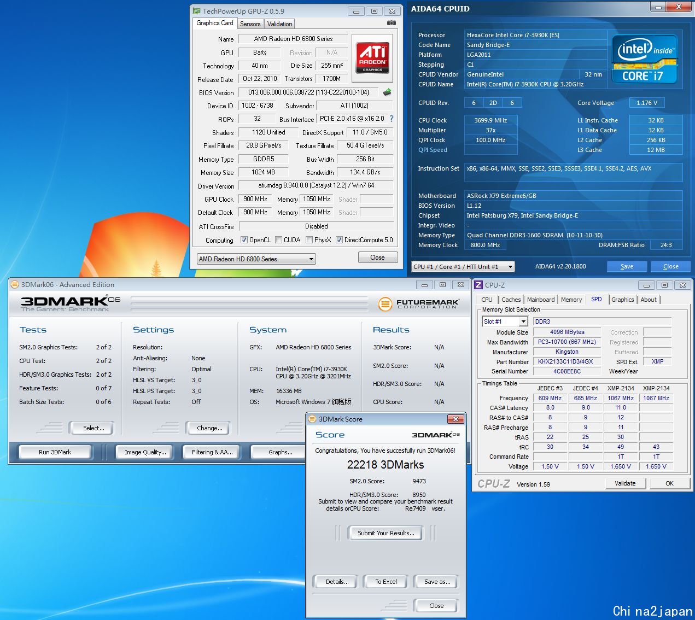Image resolution: width=695 pixels, height=620 pixels.
Task: Switch to the Validation tab in GPU-Z
Action: [279, 24]
